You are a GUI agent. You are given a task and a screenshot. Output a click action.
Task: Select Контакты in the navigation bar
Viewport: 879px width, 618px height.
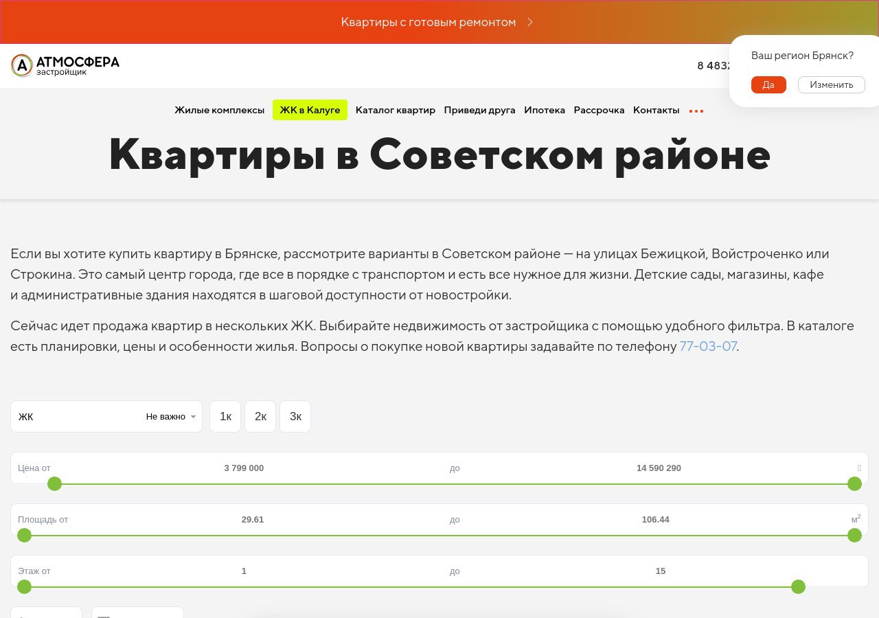tap(656, 110)
